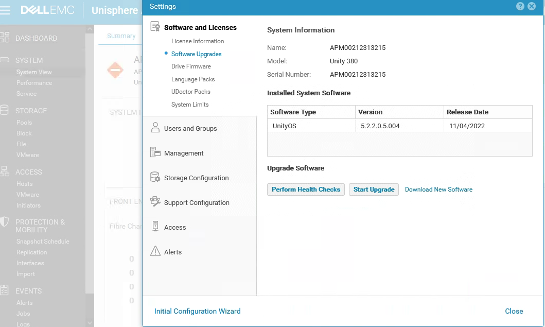The height and width of the screenshot is (327, 545).
Task: Open Download New Software link
Action: (438, 189)
